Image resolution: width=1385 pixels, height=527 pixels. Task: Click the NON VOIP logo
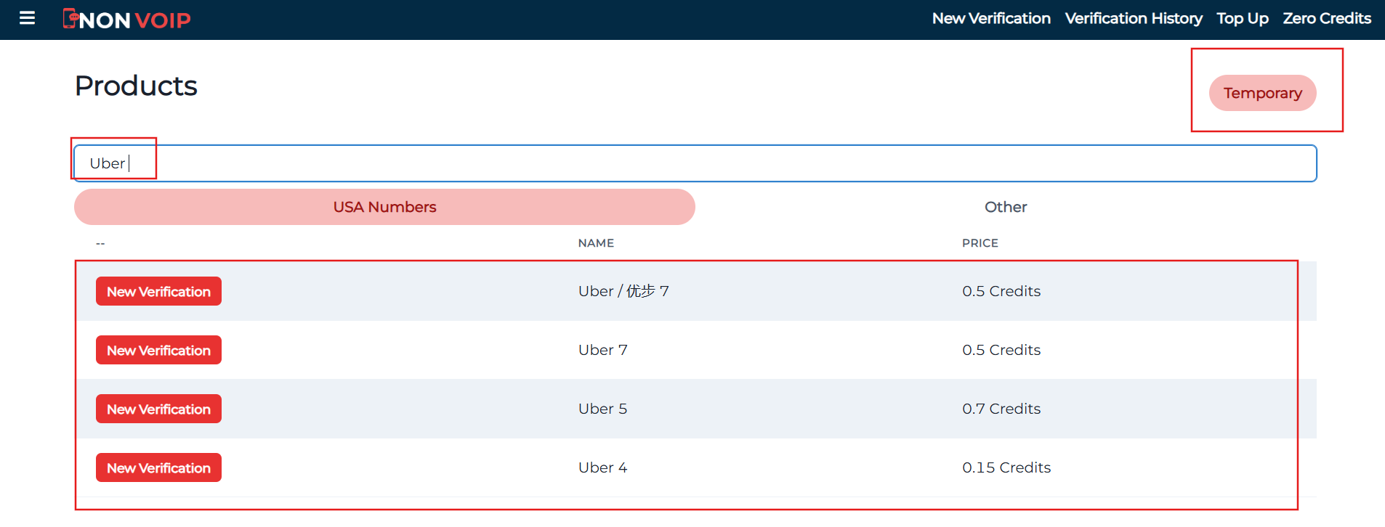tap(126, 20)
